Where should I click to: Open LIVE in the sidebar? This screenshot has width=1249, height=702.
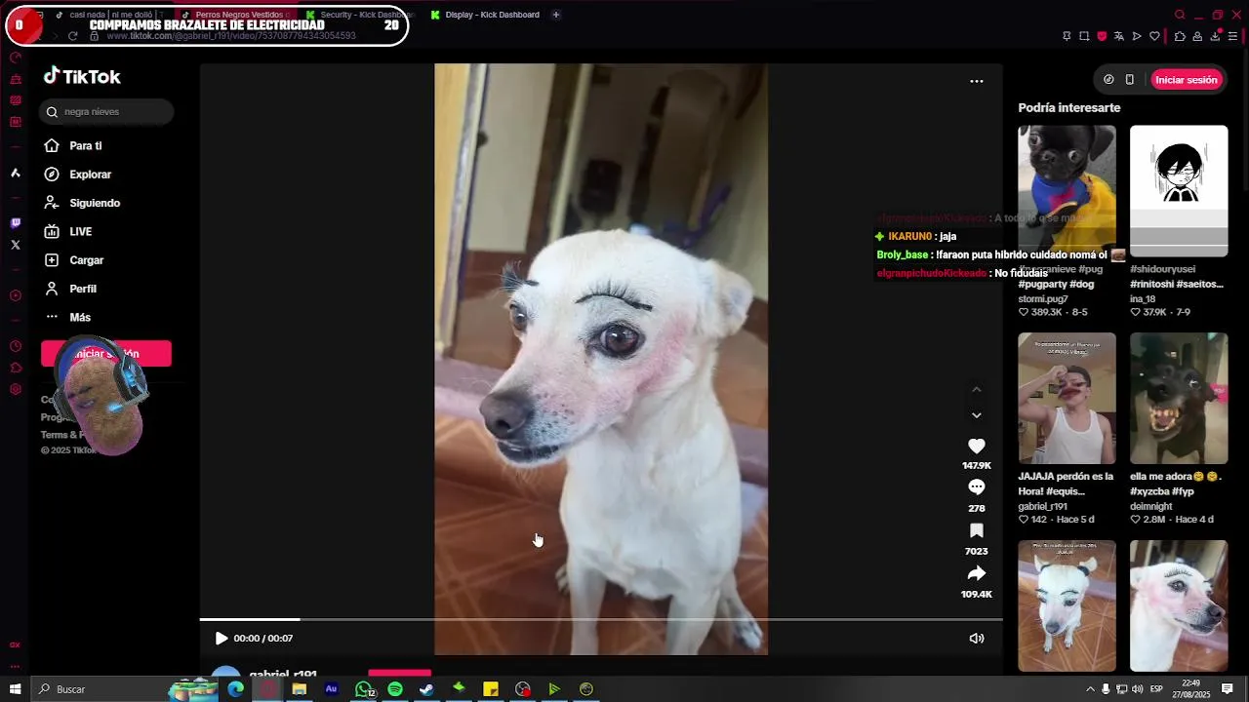coord(68,232)
